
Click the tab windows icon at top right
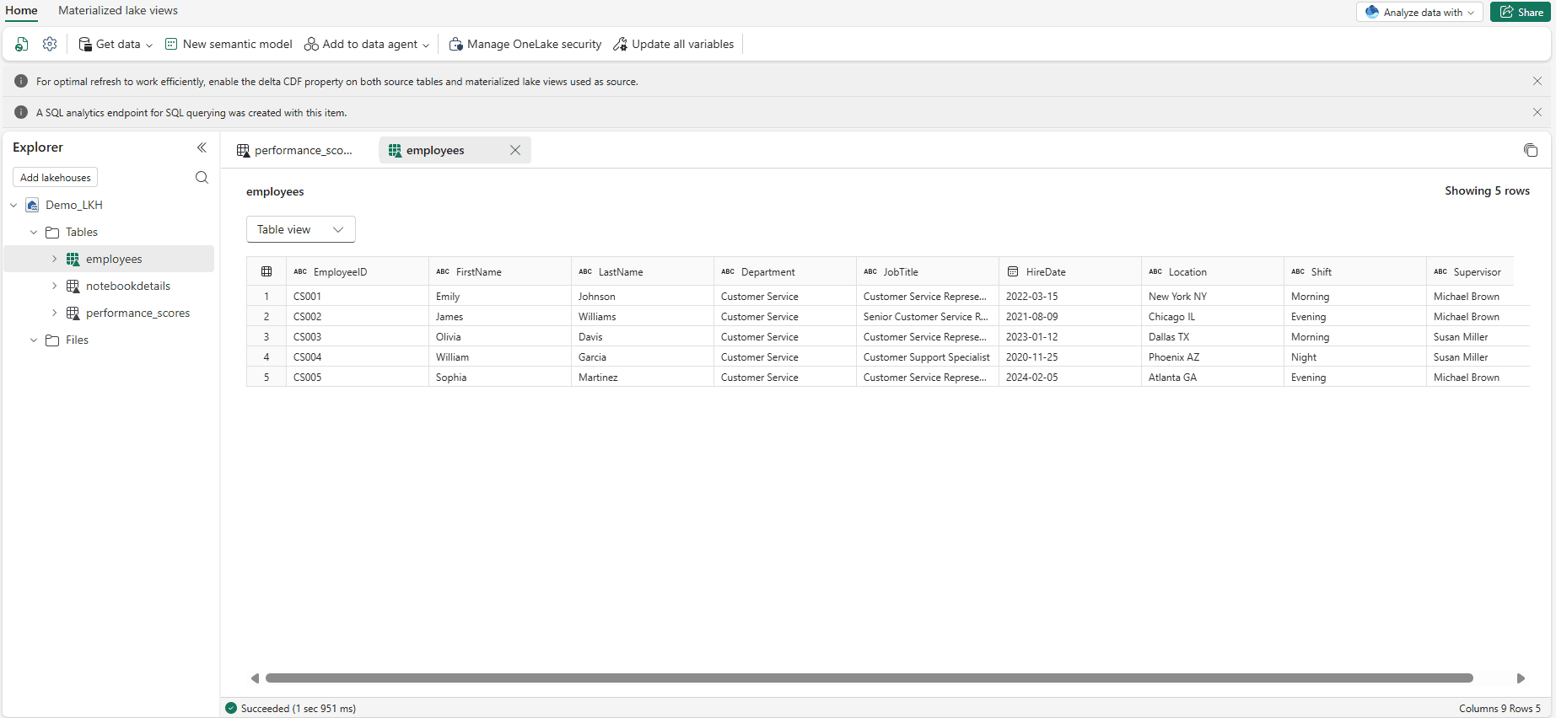[1531, 150]
